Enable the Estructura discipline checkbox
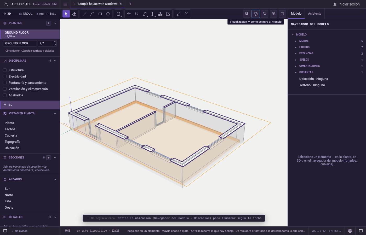This screenshot has width=366, height=235. (x=5, y=70)
